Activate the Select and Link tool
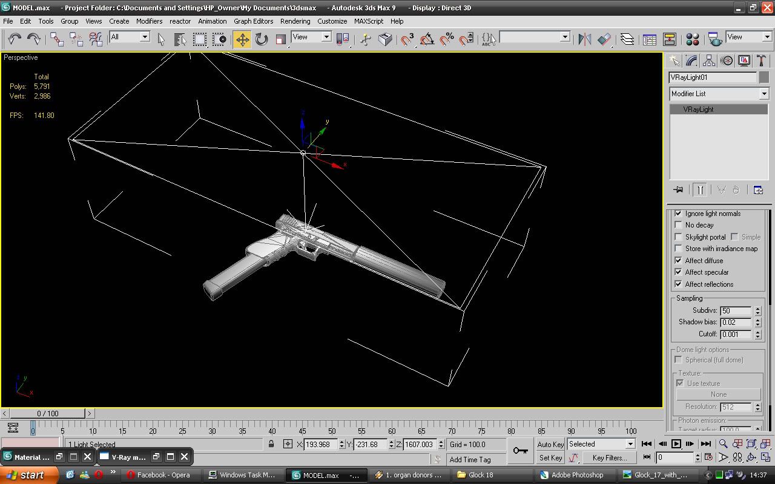 coord(57,39)
